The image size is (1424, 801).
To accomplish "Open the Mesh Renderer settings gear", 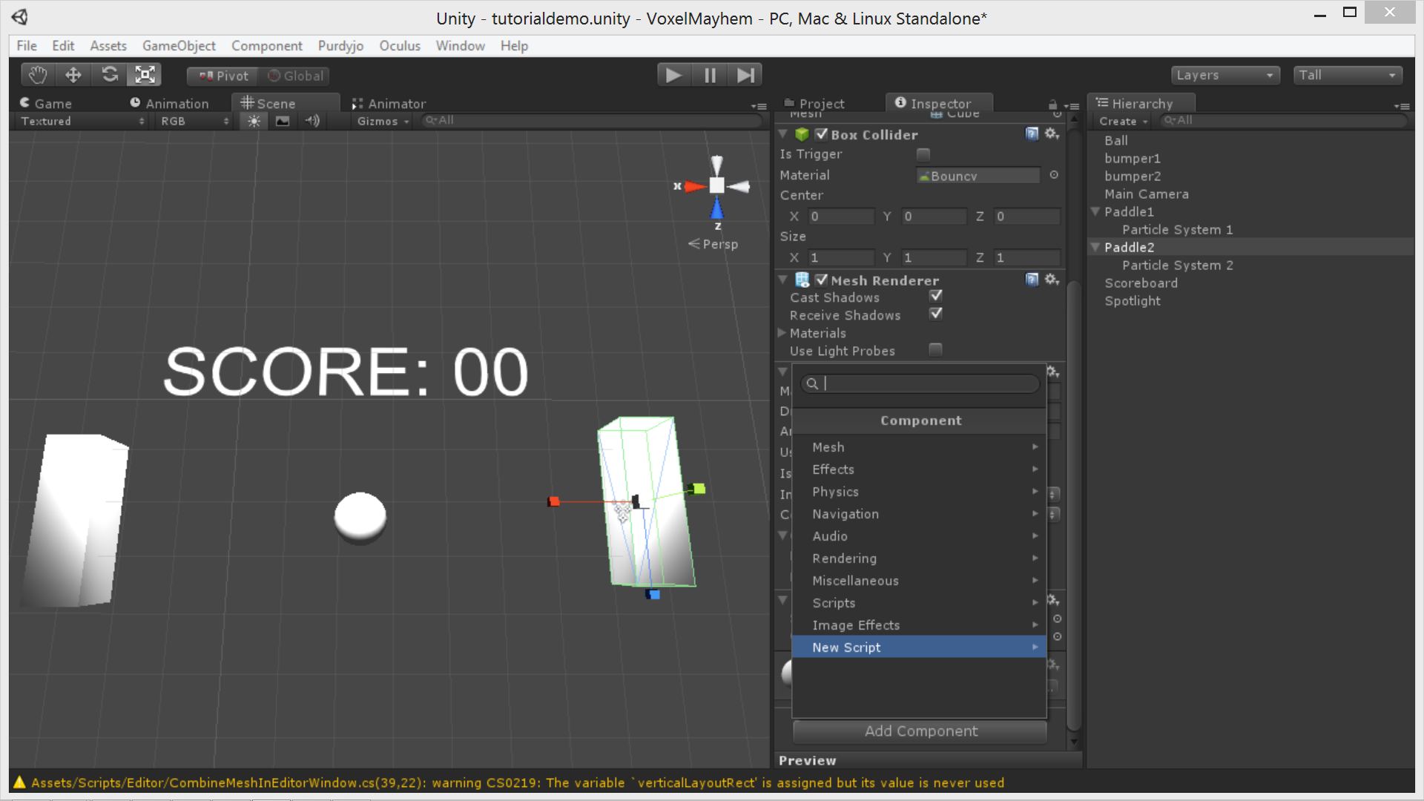I will [x=1052, y=280].
